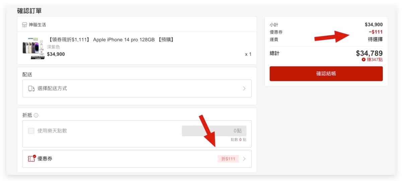Click the 確認結帳 checkout button
The image size is (402, 181).
[326, 73]
